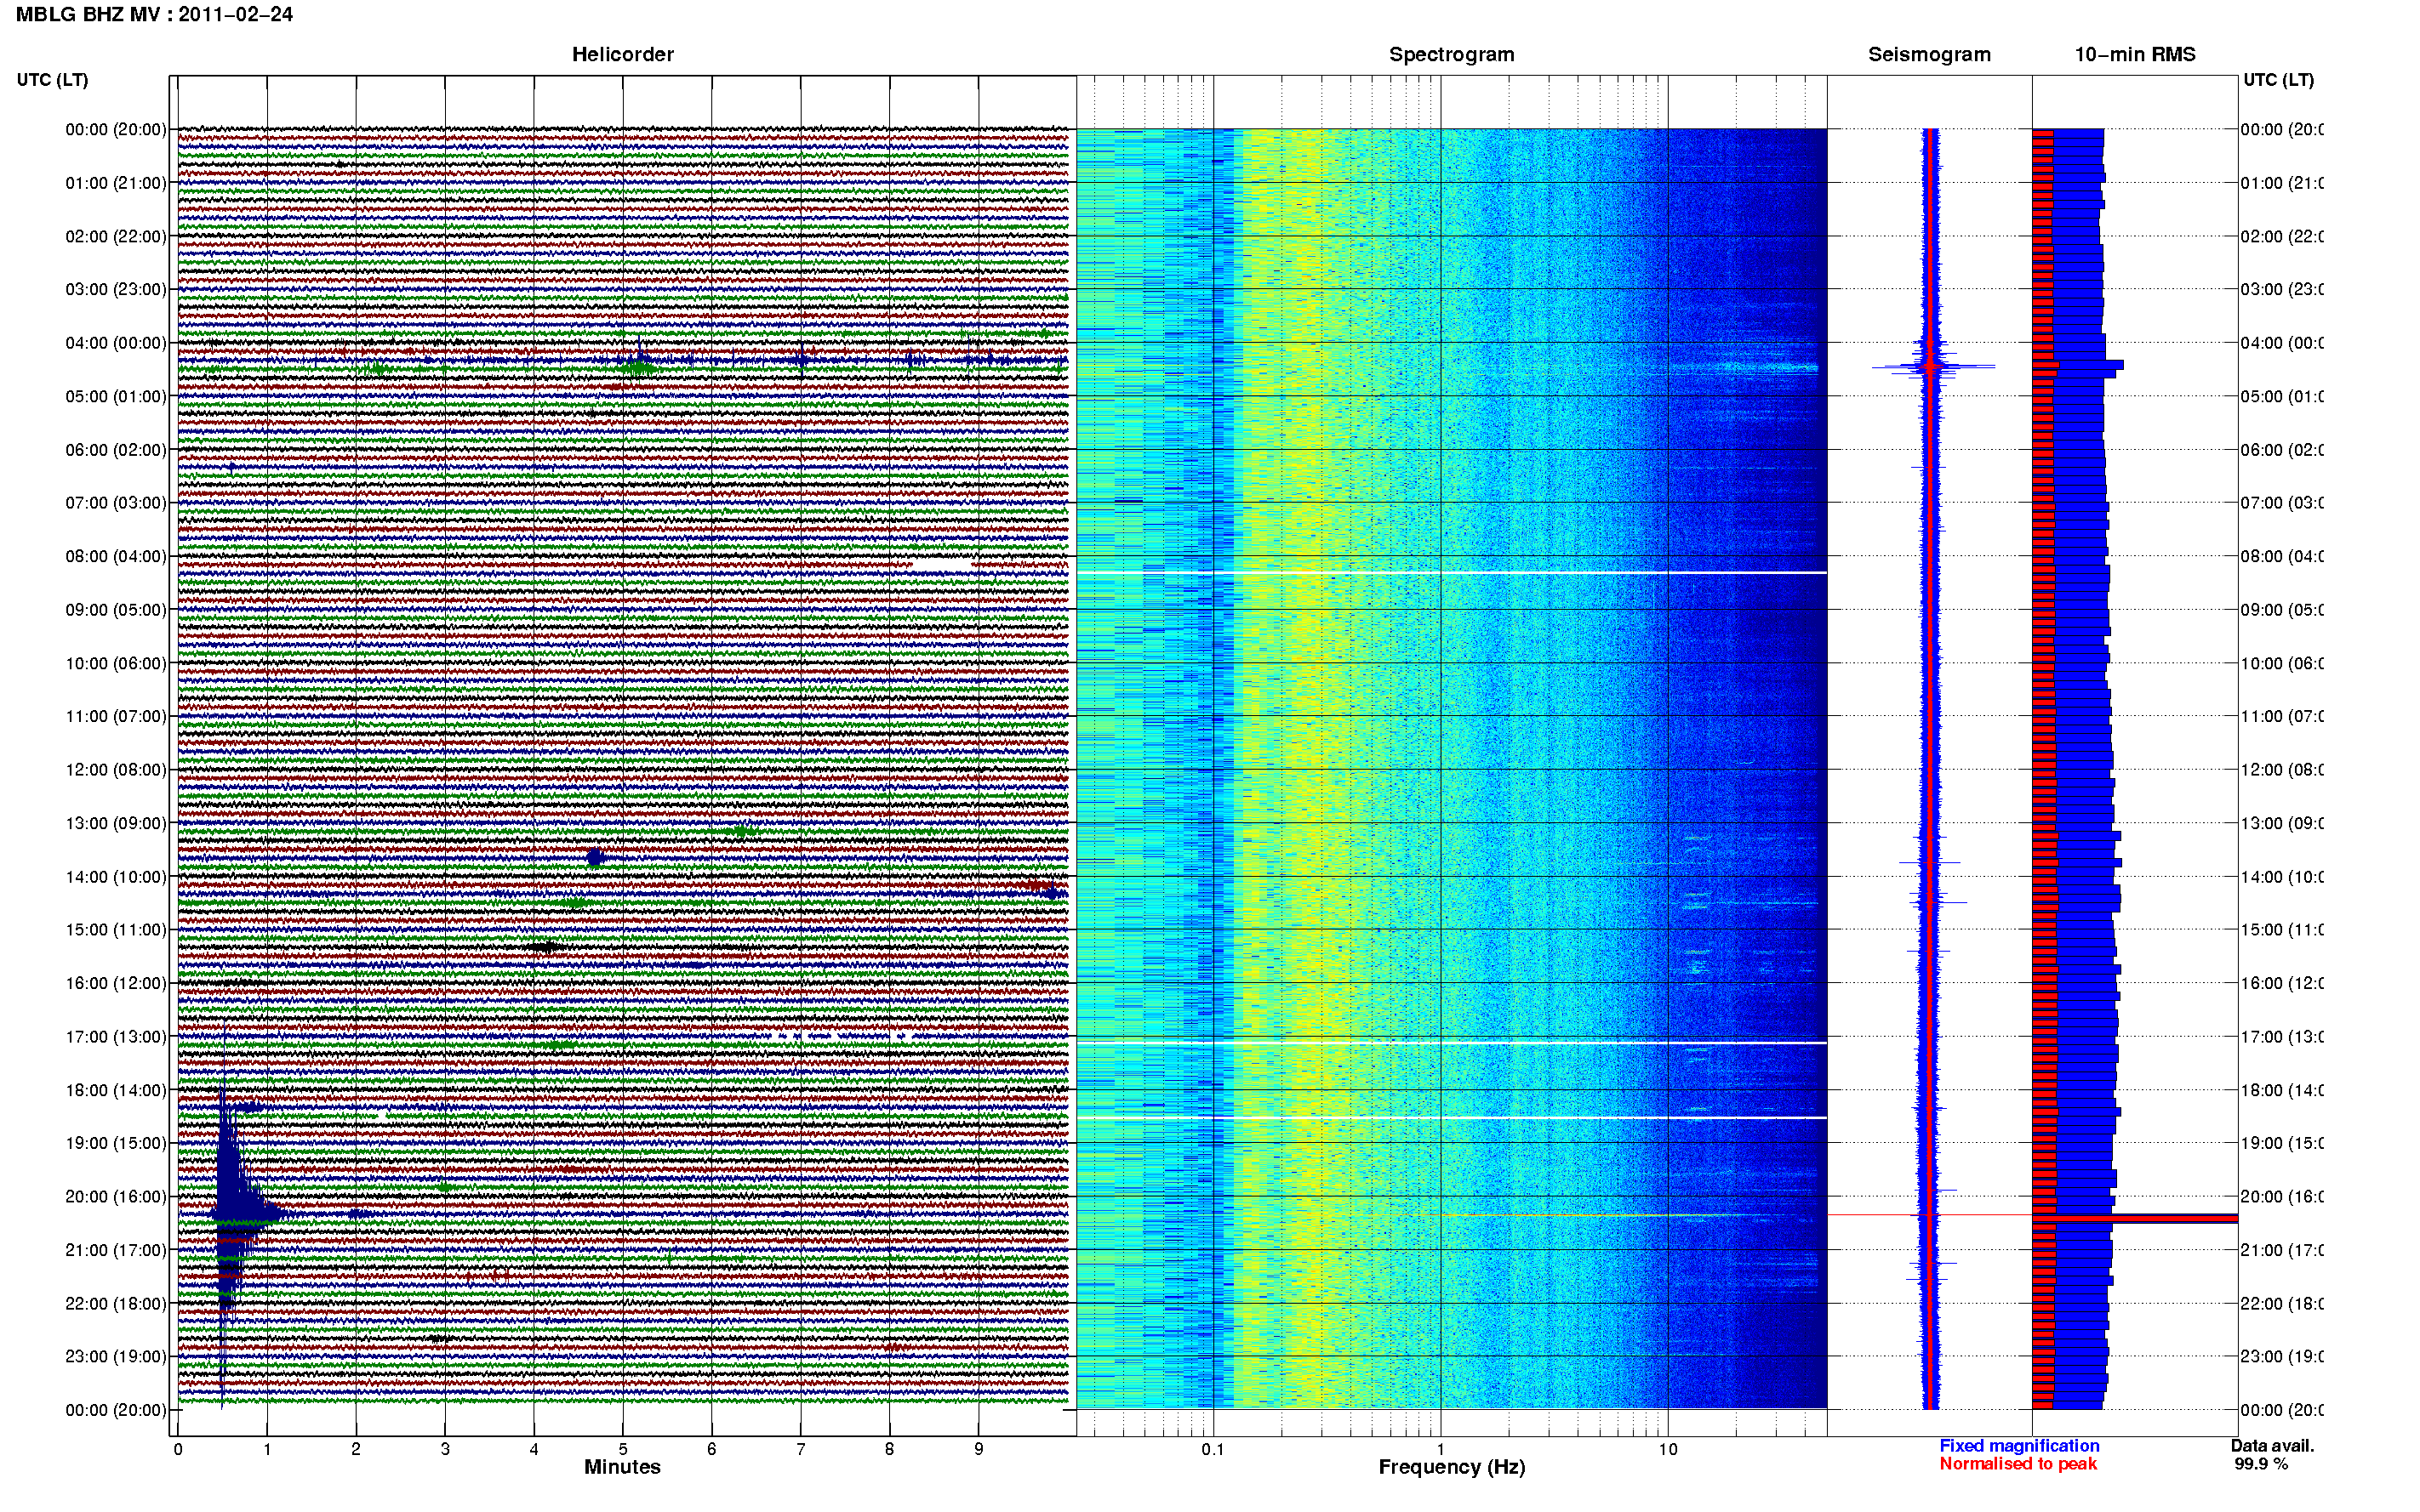
Task: Click the "02:00 (22:00)" helicorder time label
Action: pyautogui.click(x=116, y=237)
